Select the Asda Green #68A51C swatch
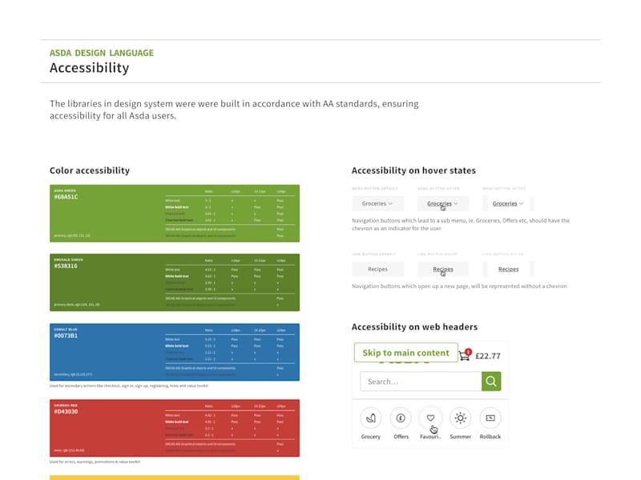 click(175, 214)
